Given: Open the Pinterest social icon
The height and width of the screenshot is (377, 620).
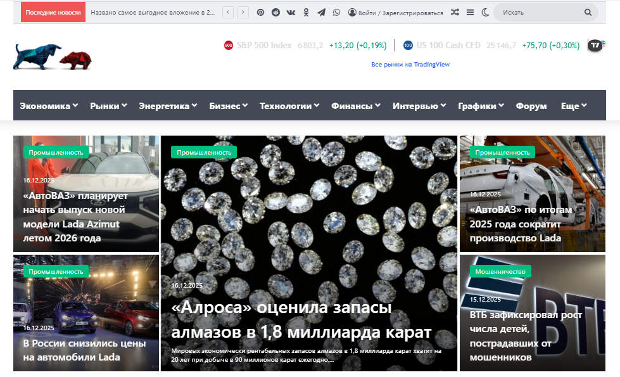Looking at the screenshot, I should point(260,13).
